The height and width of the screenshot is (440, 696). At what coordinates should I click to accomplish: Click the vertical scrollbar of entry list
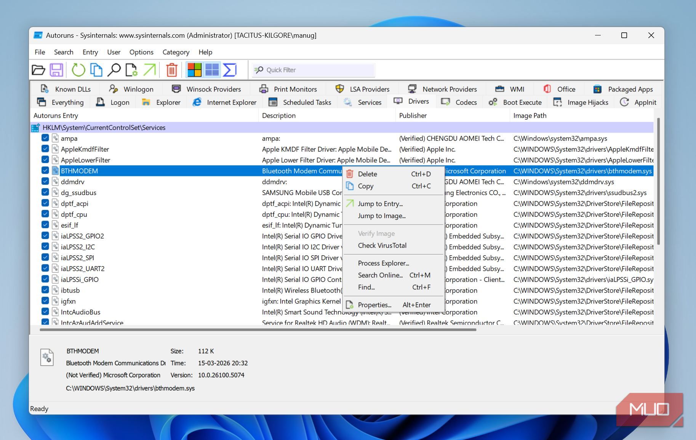click(658, 181)
